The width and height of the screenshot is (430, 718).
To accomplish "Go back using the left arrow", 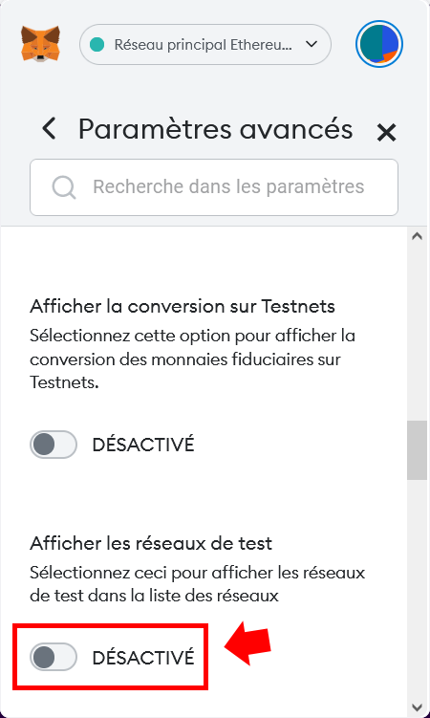I will tap(49, 129).
